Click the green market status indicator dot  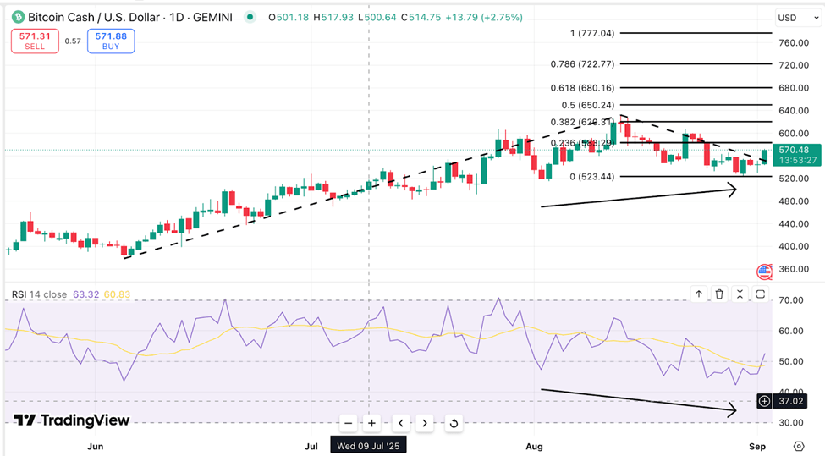tap(249, 17)
